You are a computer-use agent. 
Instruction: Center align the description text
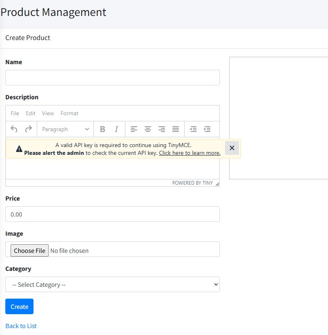point(148,129)
